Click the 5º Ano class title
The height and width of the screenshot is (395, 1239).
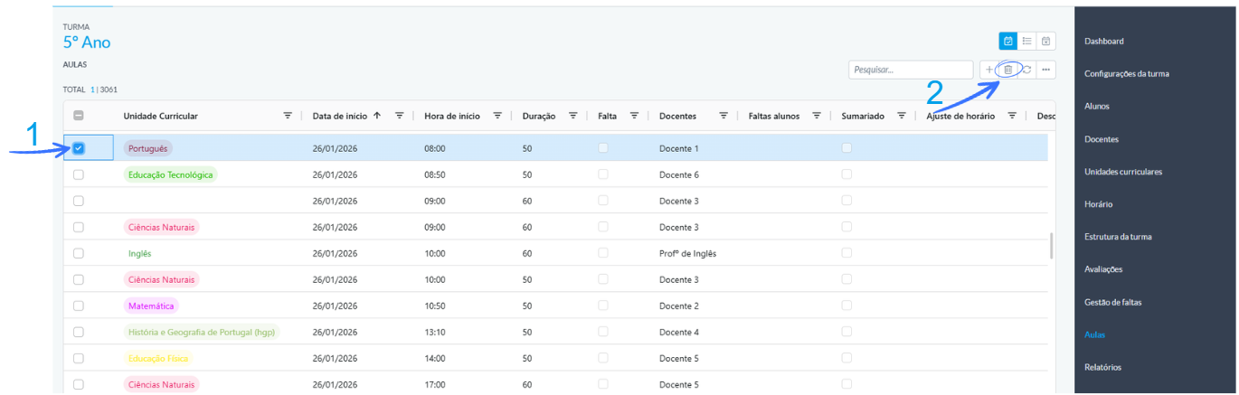click(87, 42)
